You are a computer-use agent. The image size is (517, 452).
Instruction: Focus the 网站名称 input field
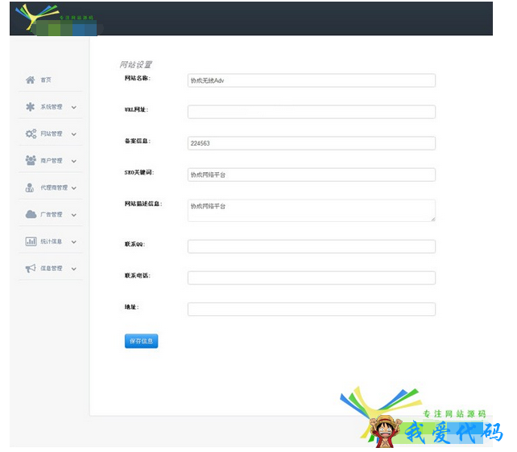(312, 80)
